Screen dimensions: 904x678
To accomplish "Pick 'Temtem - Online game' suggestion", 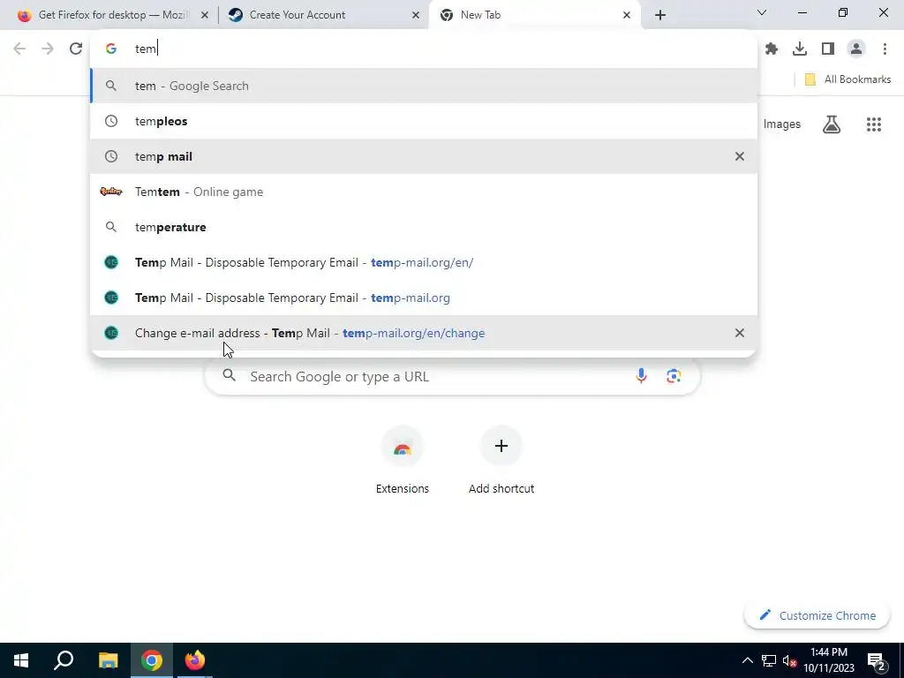I will (x=424, y=192).
